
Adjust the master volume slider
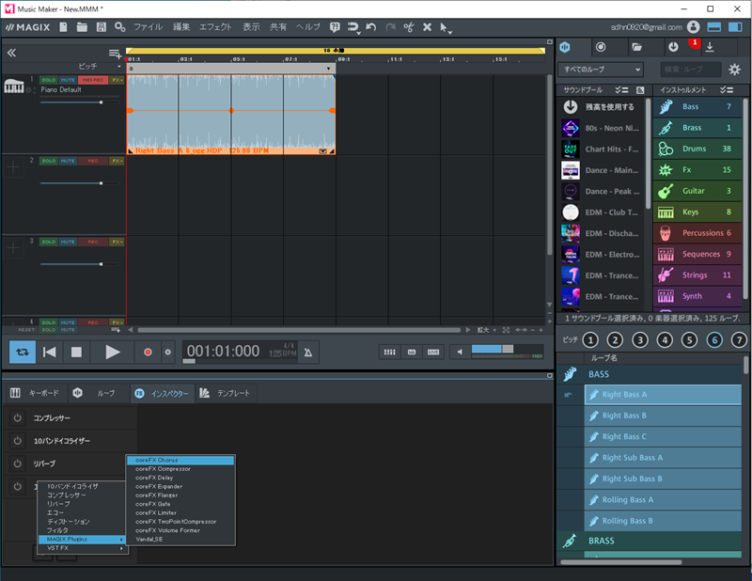pos(508,349)
